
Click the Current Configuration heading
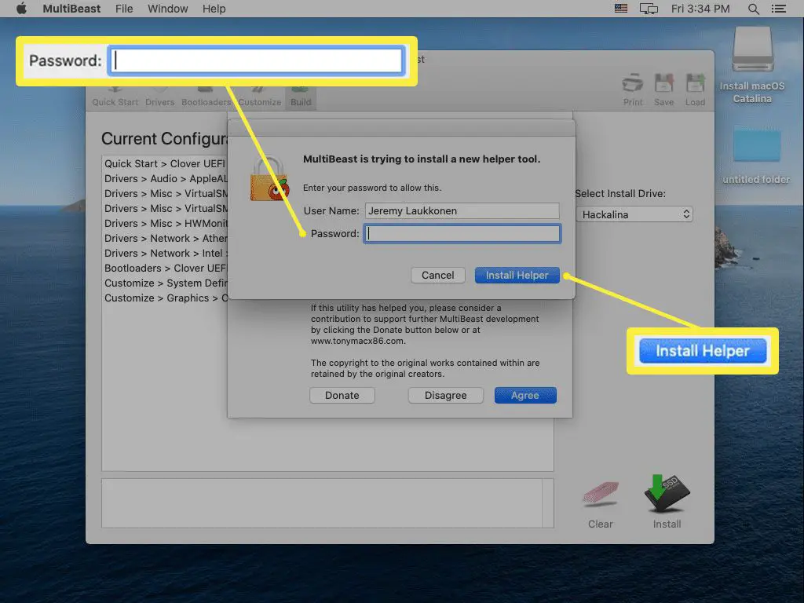(164, 138)
